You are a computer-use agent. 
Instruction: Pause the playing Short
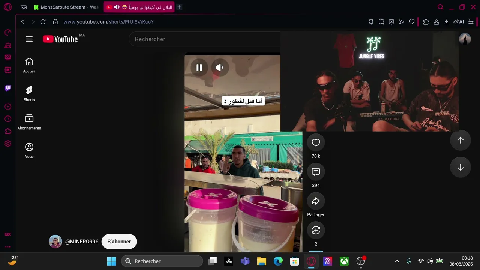(x=199, y=67)
